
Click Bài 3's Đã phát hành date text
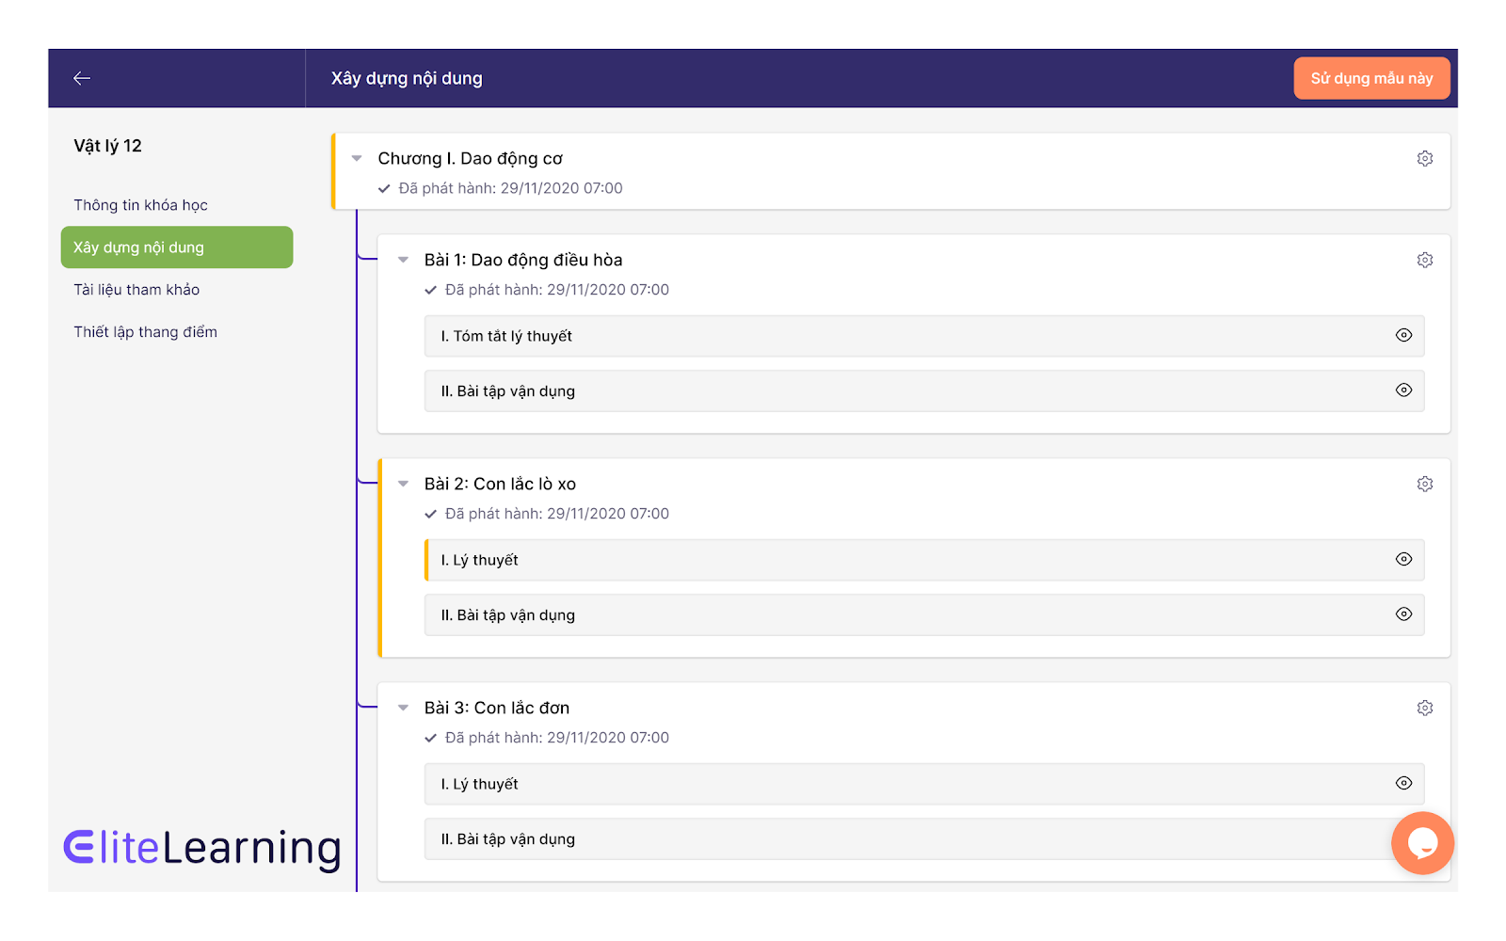[557, 738]
